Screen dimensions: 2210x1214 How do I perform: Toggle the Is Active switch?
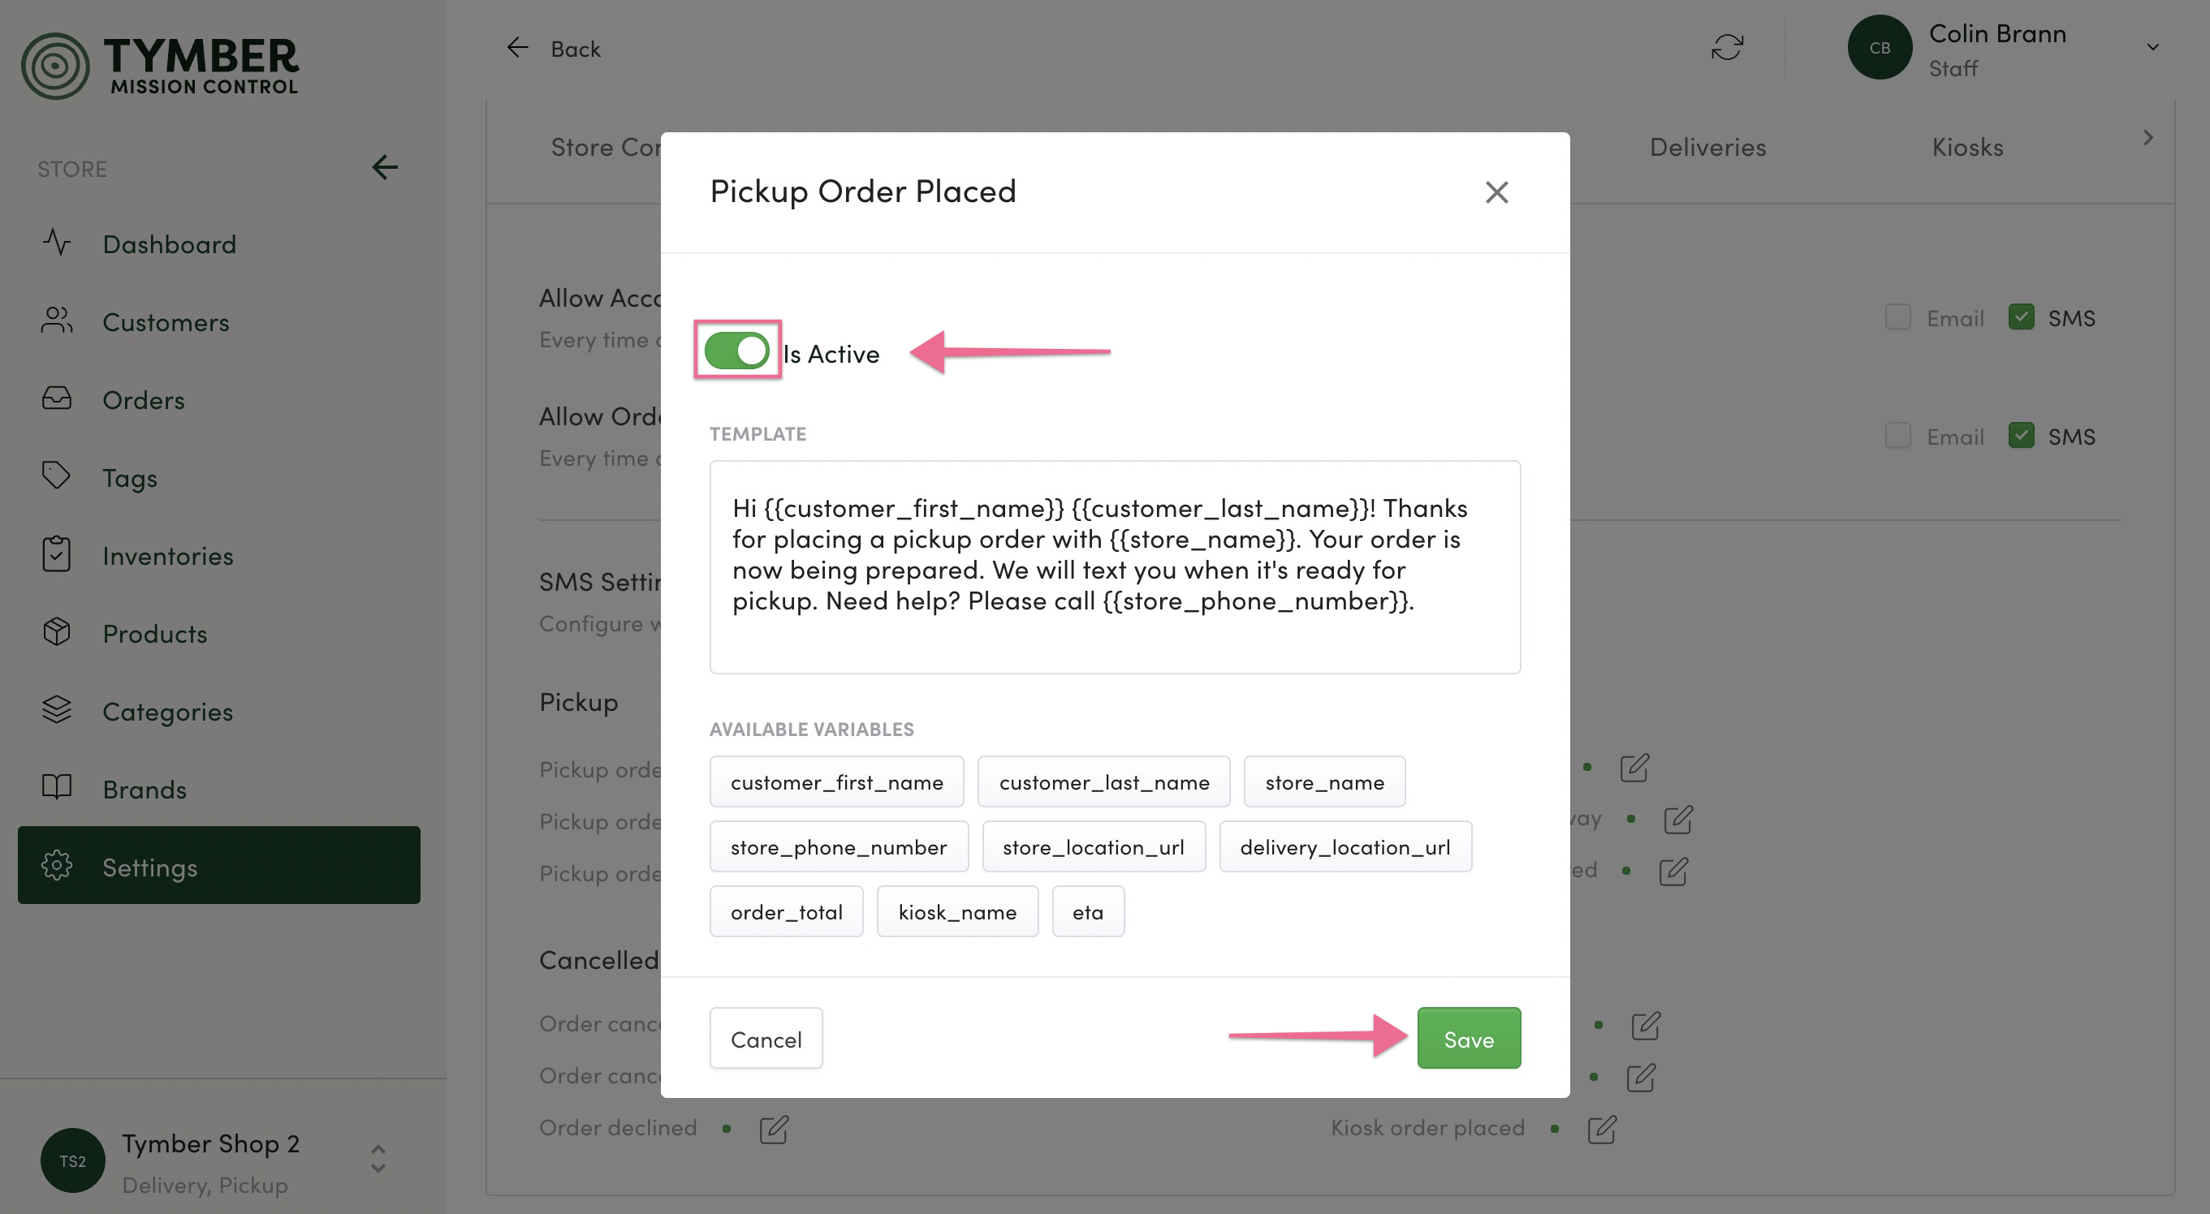(x=736, y=351)
